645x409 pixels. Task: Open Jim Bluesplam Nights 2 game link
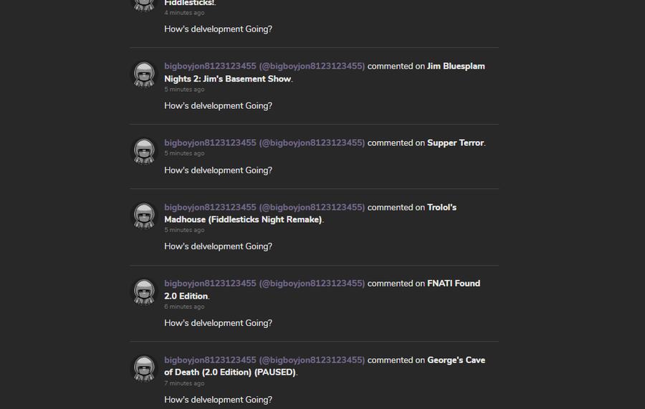click(x=325, y=72)
